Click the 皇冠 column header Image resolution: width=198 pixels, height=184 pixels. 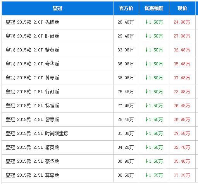tap(57, 9)
